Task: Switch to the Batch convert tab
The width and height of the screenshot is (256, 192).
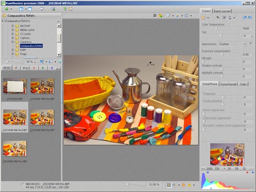Action: click(222, 11)
